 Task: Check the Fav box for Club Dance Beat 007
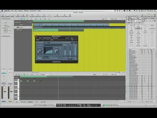(154, 86)
